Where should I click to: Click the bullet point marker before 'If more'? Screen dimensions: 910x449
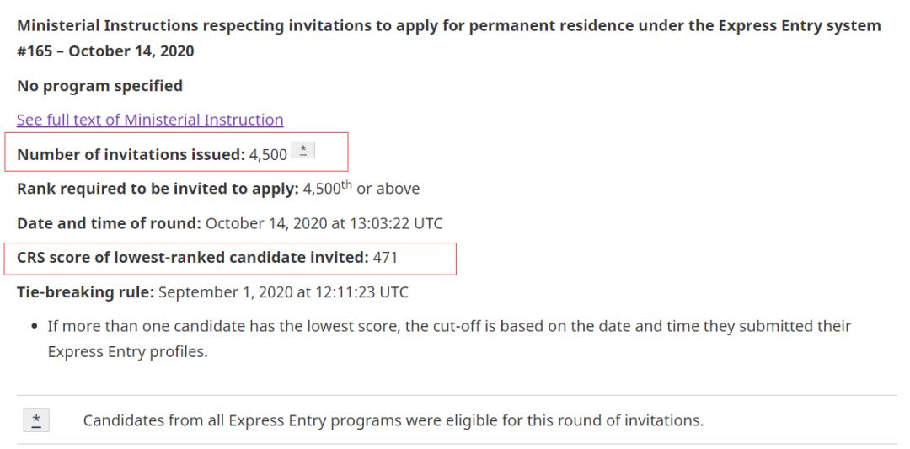point(32,326)
